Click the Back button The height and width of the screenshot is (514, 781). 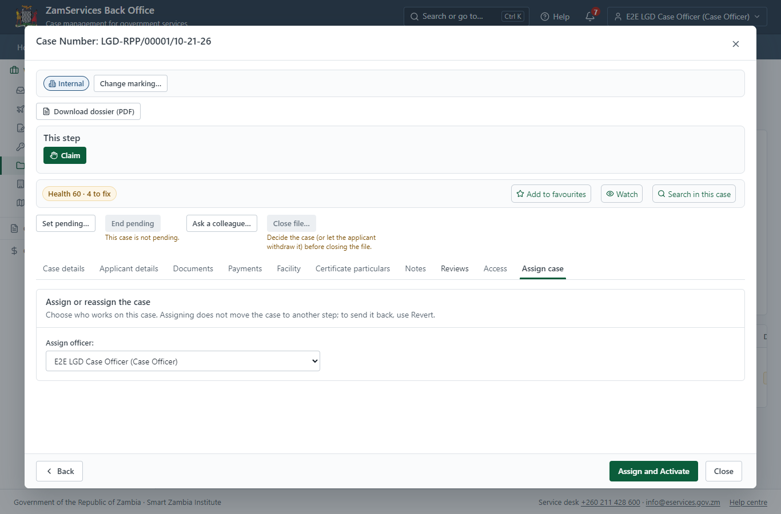pyautogui.click(x=59, y=471)
